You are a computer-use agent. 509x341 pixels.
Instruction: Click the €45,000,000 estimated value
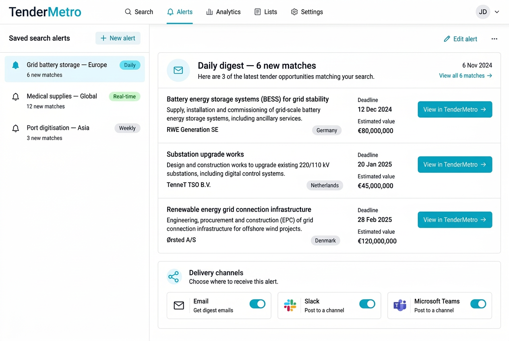point(375,186)
